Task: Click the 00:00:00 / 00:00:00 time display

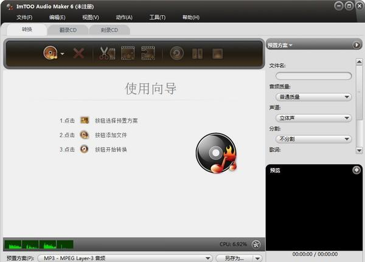Action: click(x=315, y=254)
